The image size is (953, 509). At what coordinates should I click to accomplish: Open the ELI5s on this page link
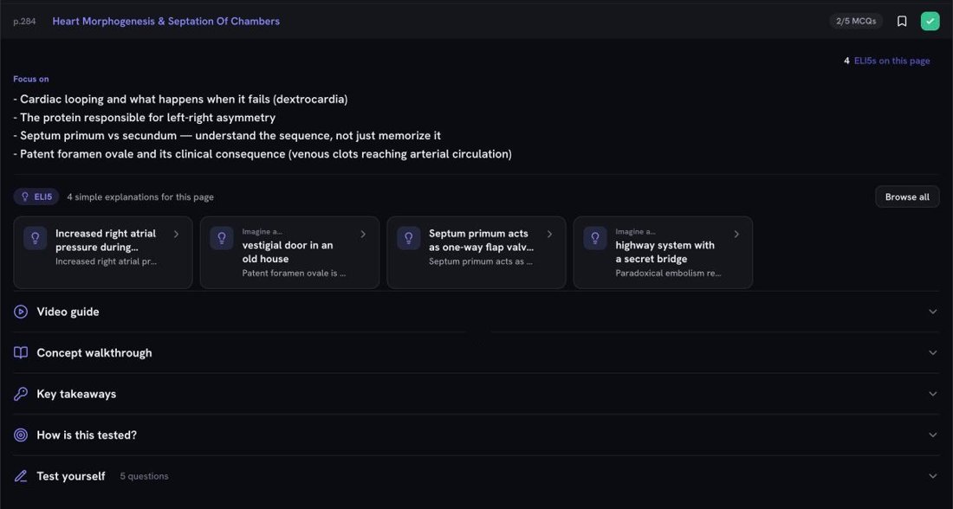[891, 61]
